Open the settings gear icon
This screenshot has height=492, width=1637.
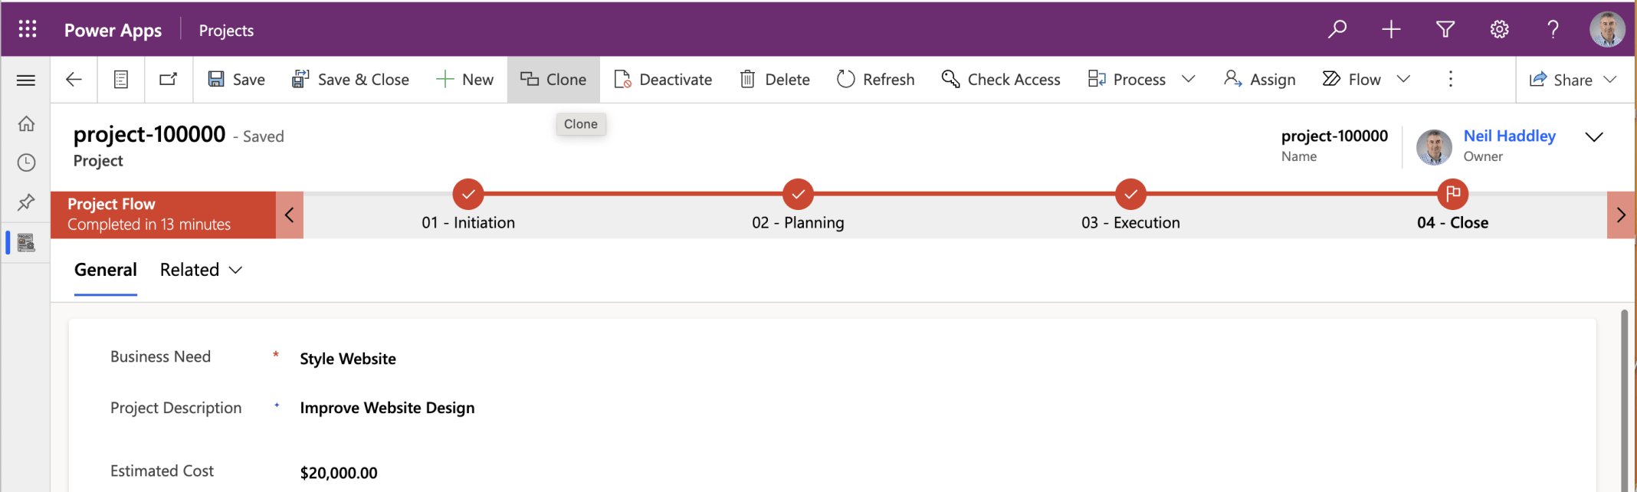tap(1499, 29)
